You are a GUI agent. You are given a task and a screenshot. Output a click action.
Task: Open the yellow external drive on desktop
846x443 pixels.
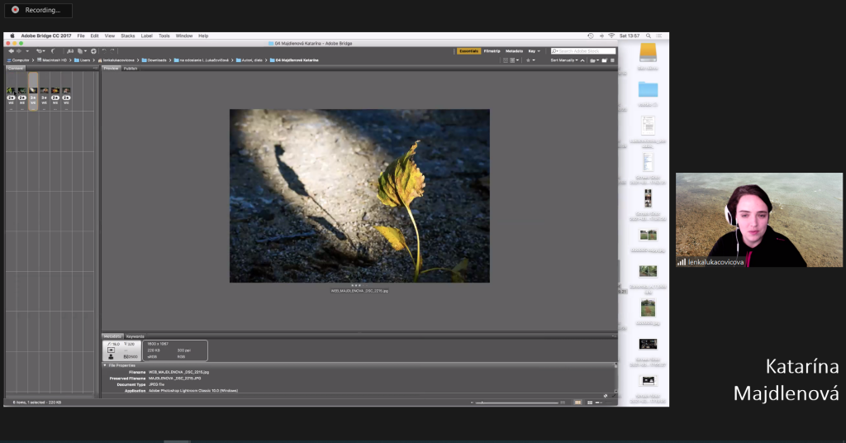pyautogui.click(x=648, y=53)
